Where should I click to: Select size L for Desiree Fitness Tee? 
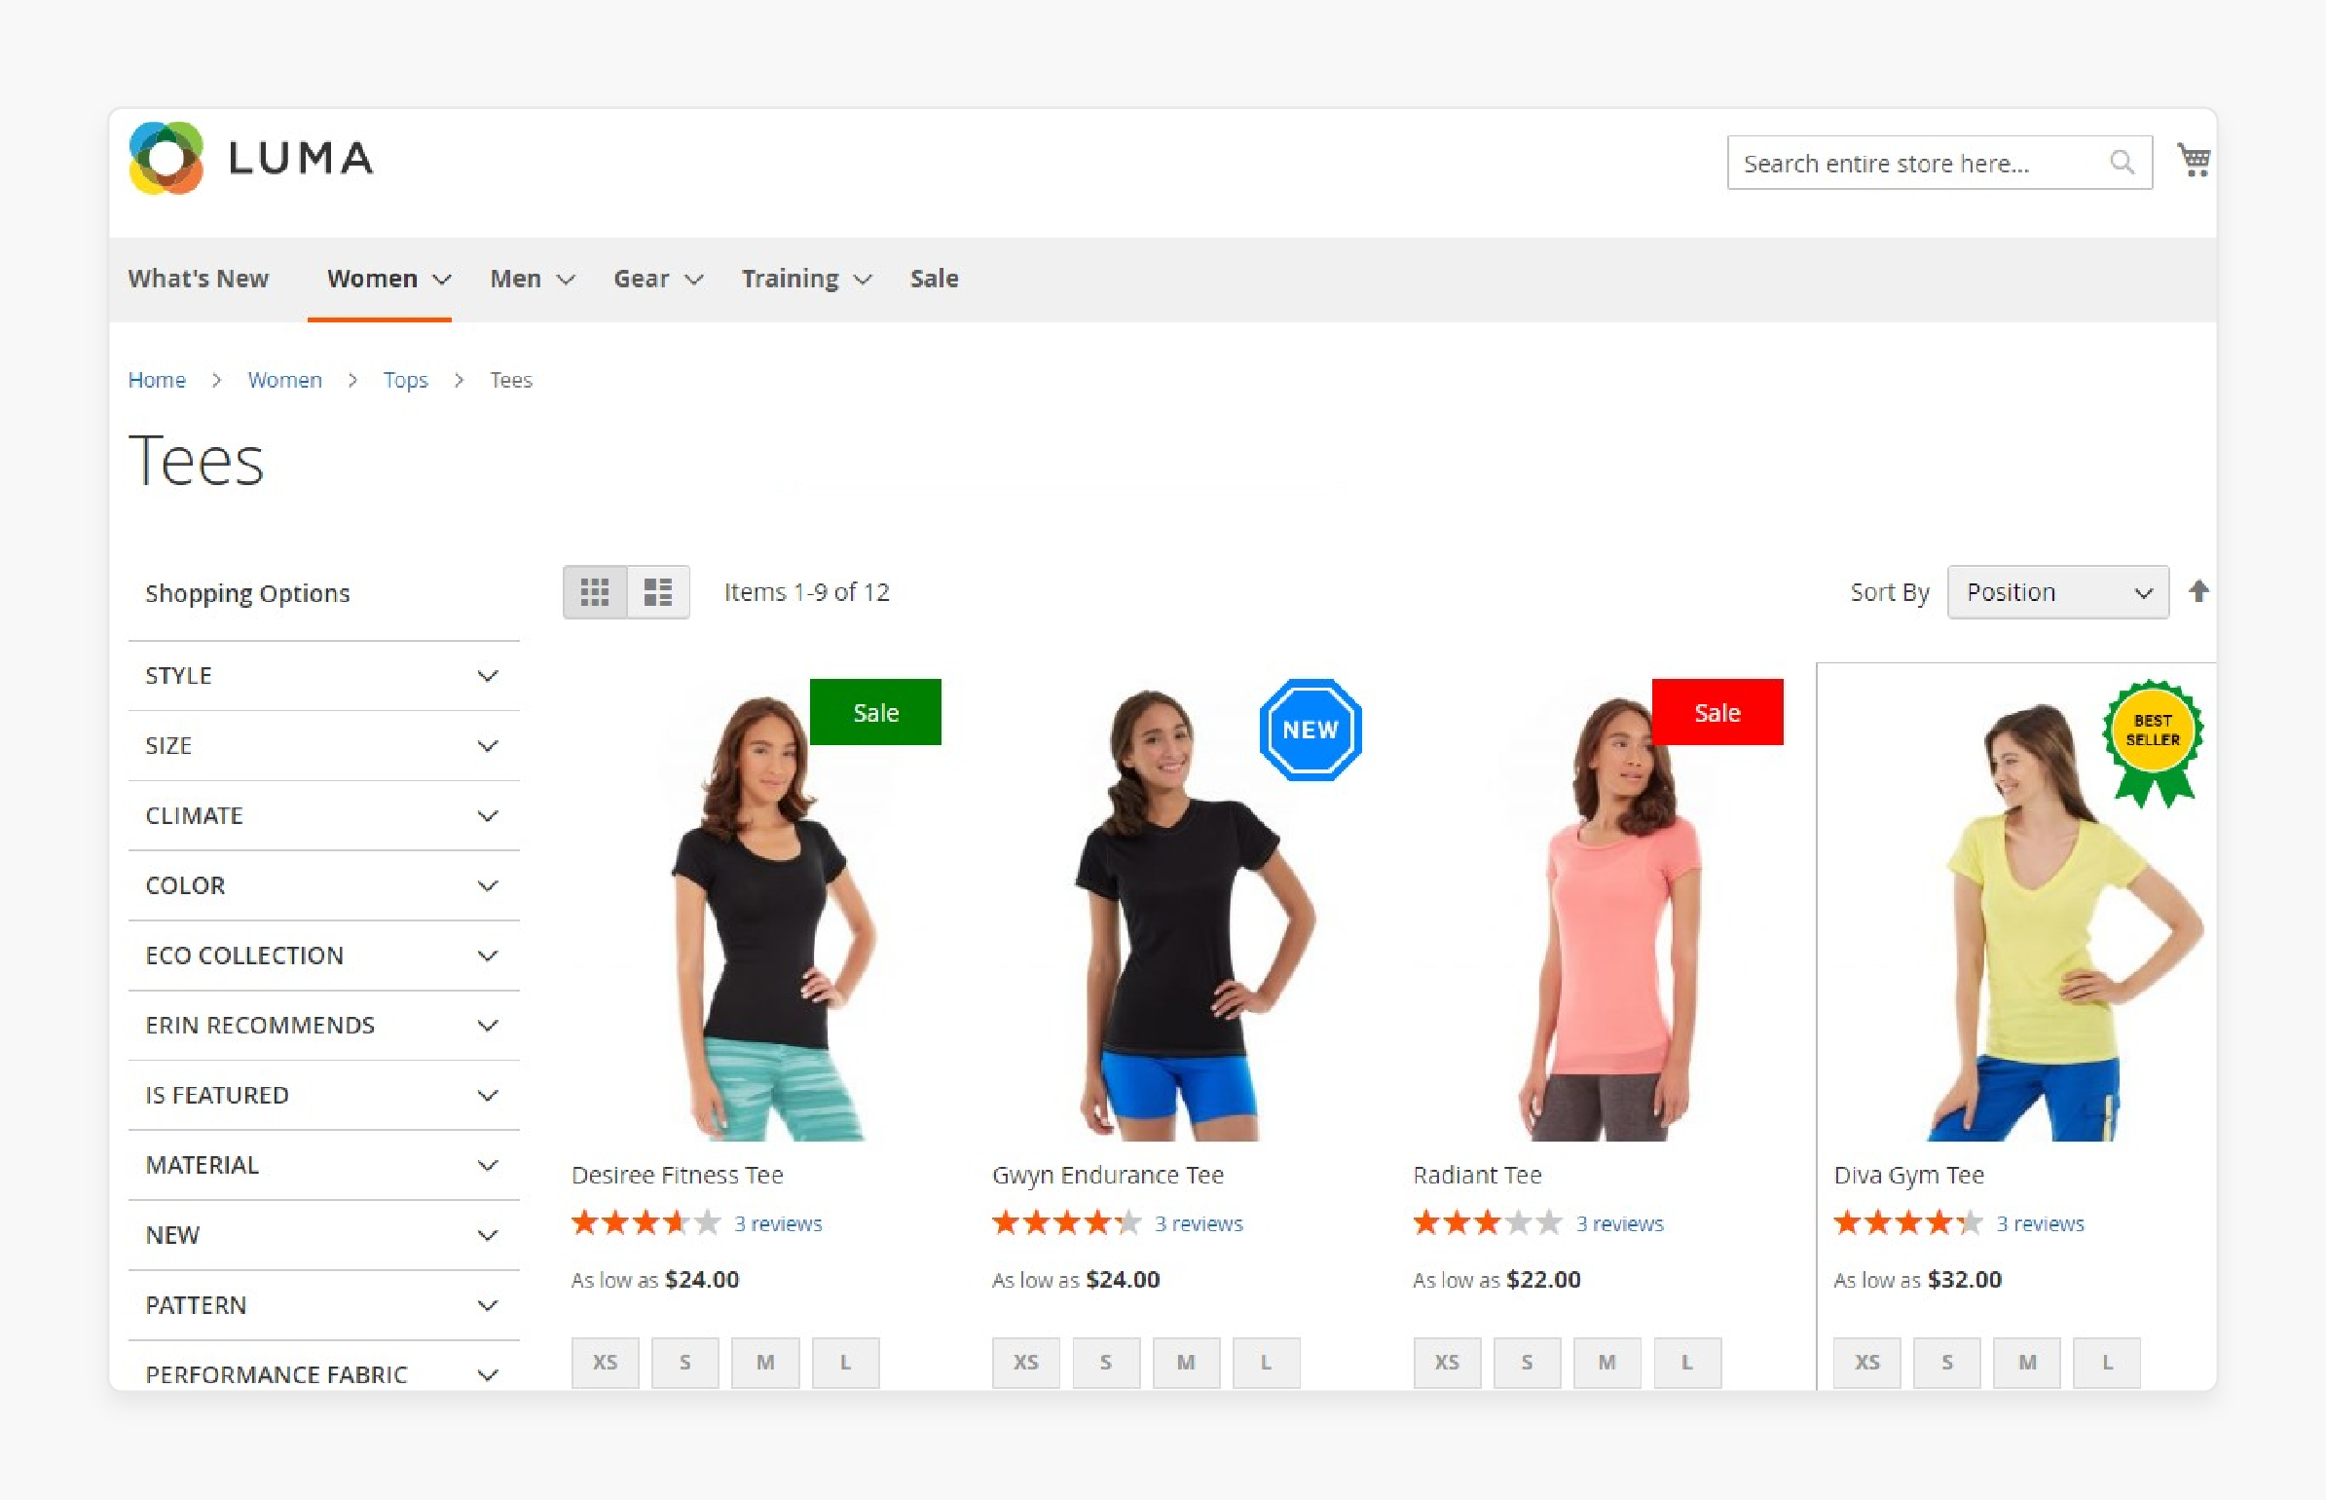click(845, 1363)
